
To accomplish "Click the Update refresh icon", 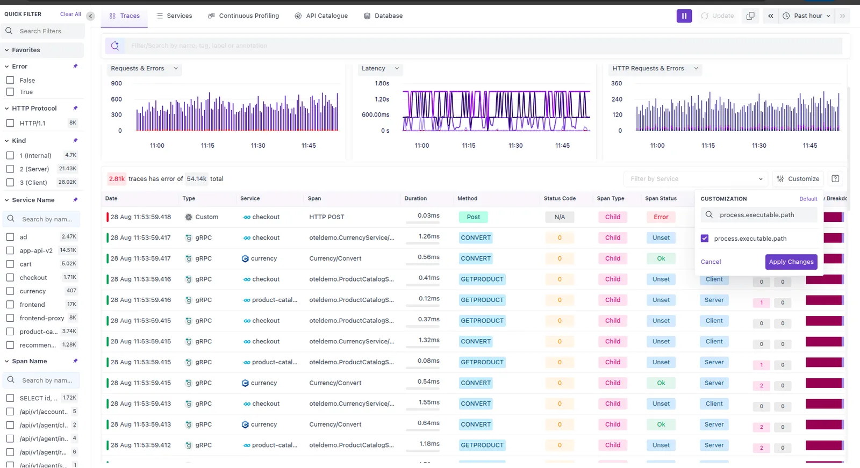I will pos(705,16).
